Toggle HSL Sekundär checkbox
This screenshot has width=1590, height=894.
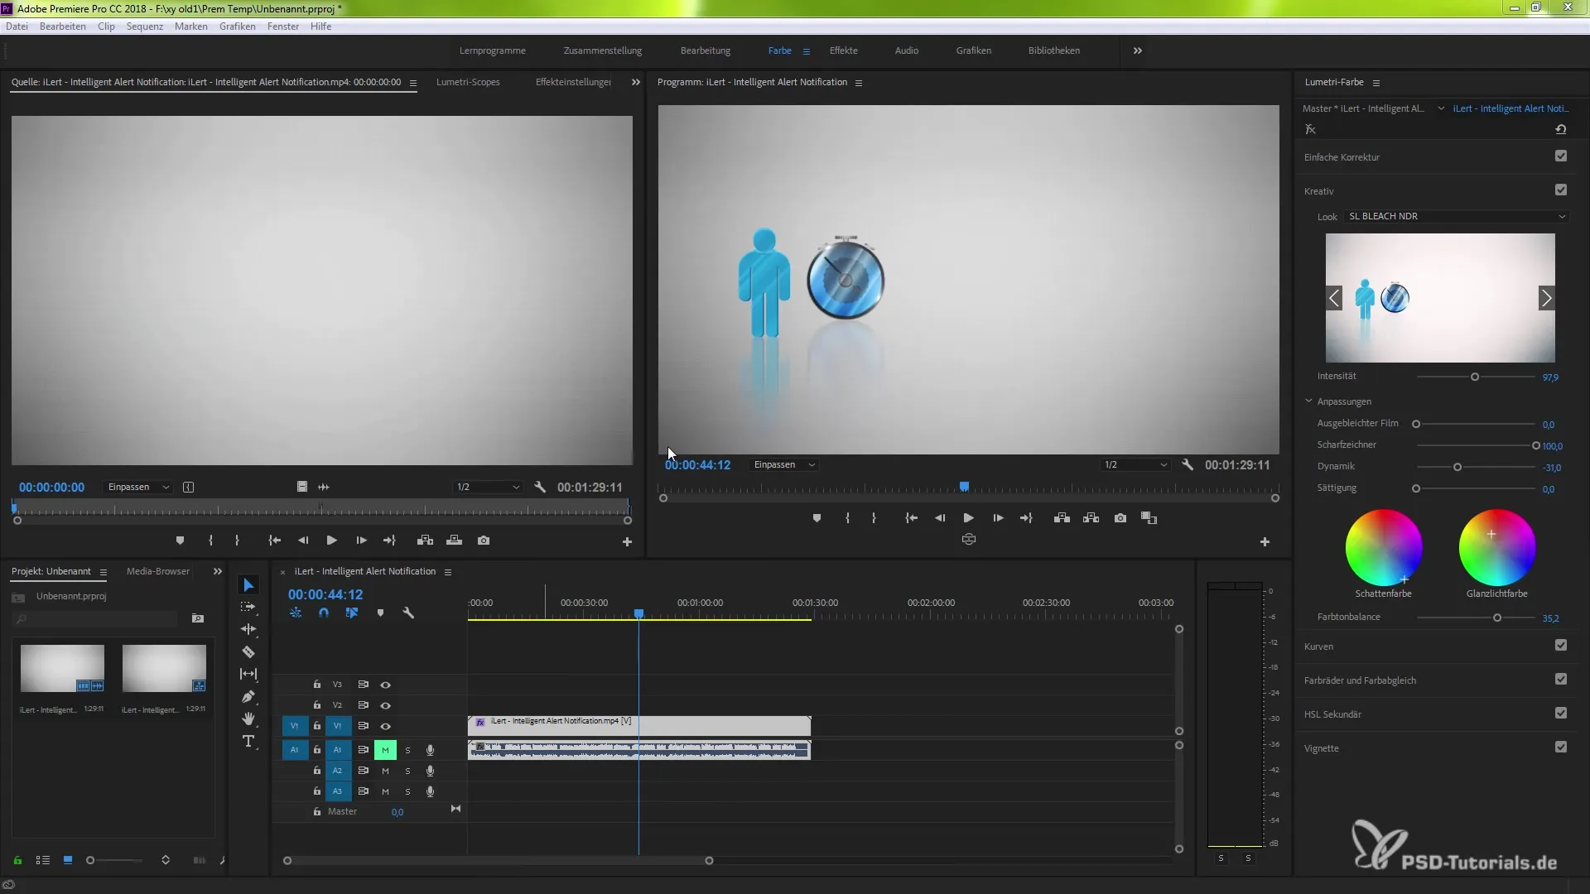pos(1561,714)
